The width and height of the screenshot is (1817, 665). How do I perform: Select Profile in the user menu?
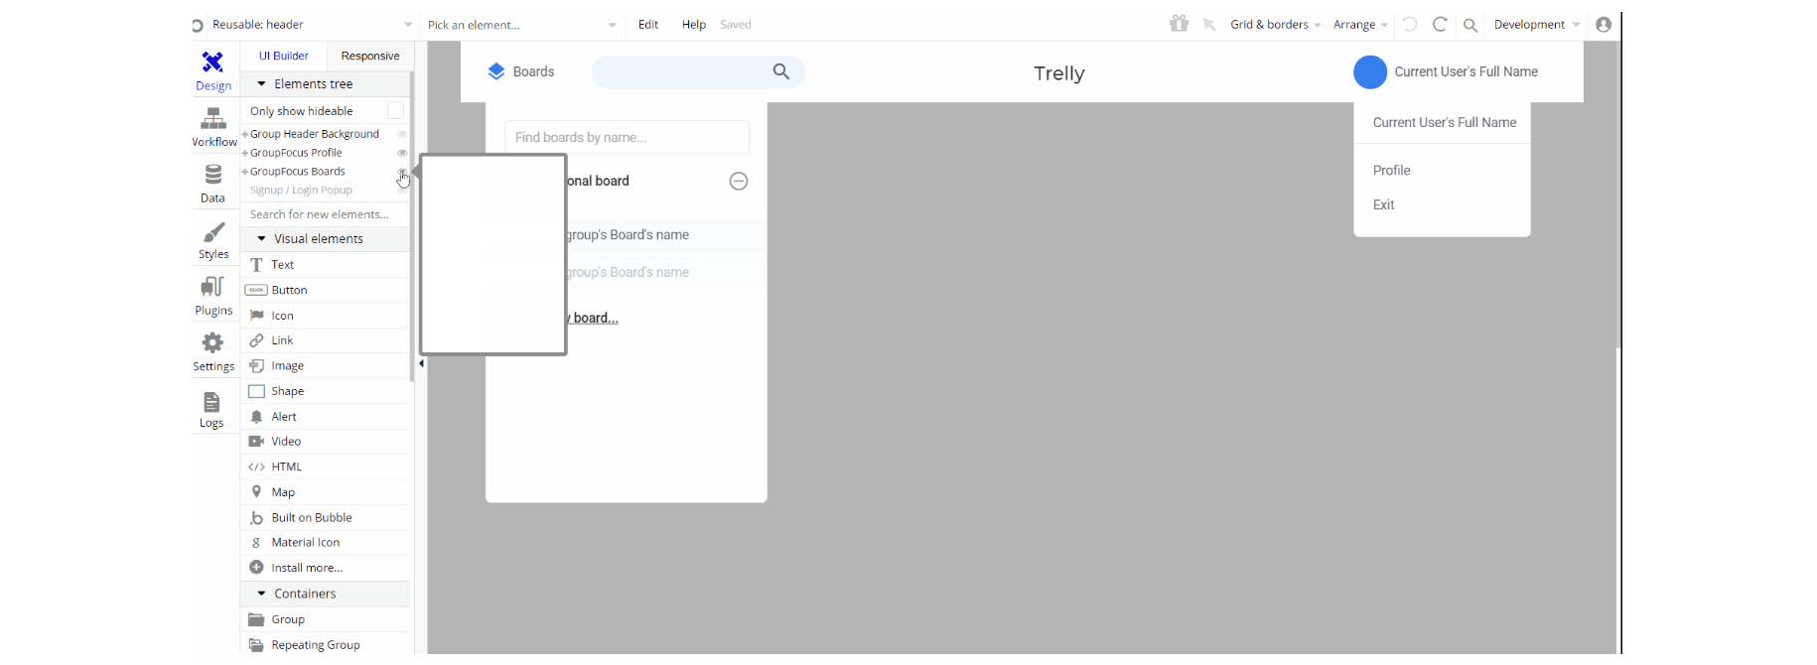[1391, 171]
